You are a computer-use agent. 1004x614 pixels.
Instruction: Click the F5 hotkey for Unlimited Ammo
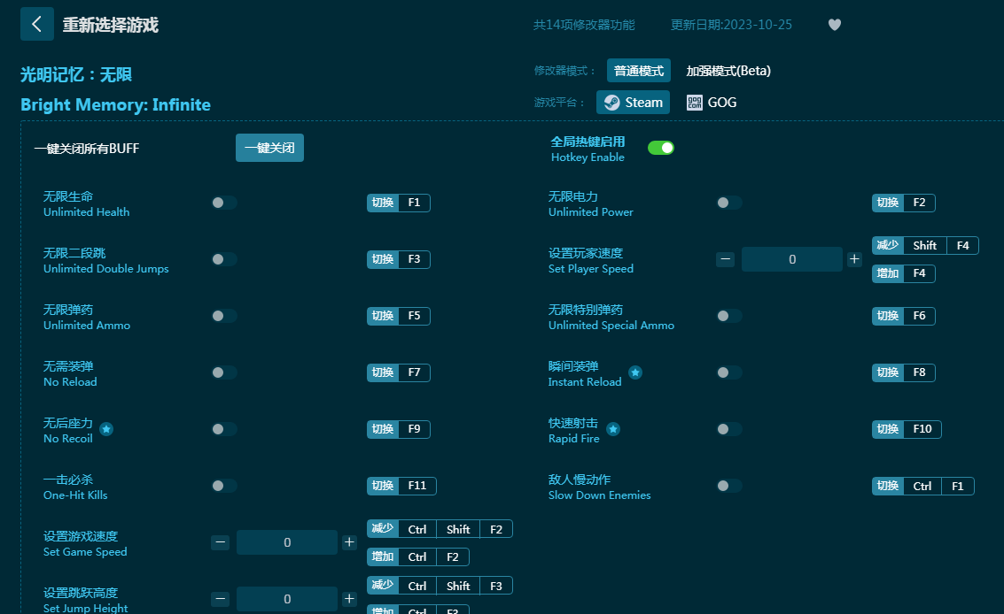[398, 316]
